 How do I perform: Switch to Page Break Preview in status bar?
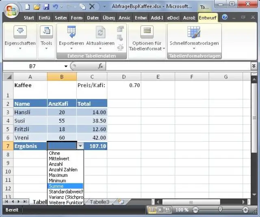coord(168,210)
